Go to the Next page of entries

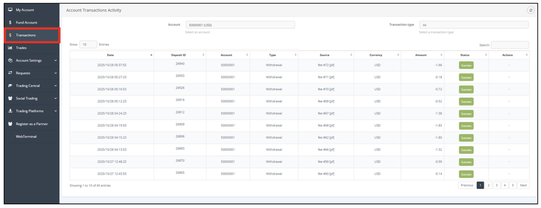tap(523, 185)
